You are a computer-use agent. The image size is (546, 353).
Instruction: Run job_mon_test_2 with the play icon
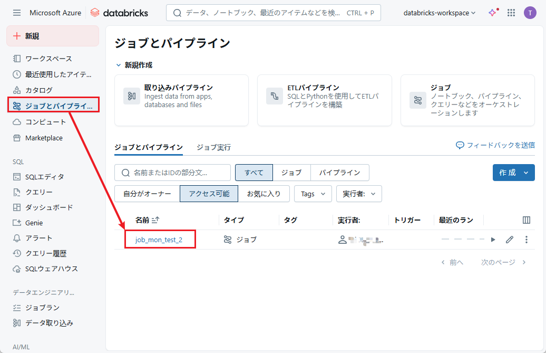click(x=493, y=240)
